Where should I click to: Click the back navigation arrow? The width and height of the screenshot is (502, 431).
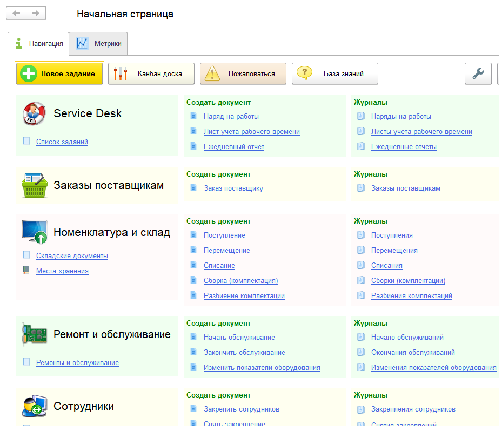point(16,13)
